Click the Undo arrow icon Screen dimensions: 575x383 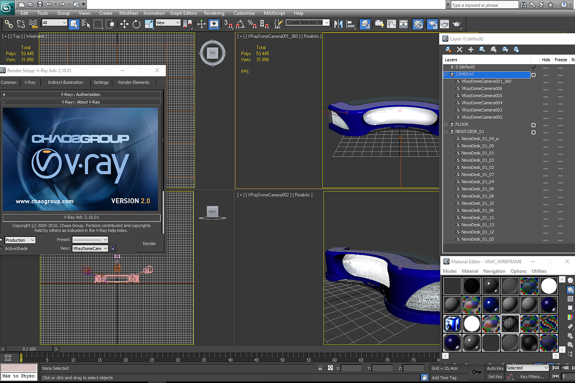tap(49, 4)
